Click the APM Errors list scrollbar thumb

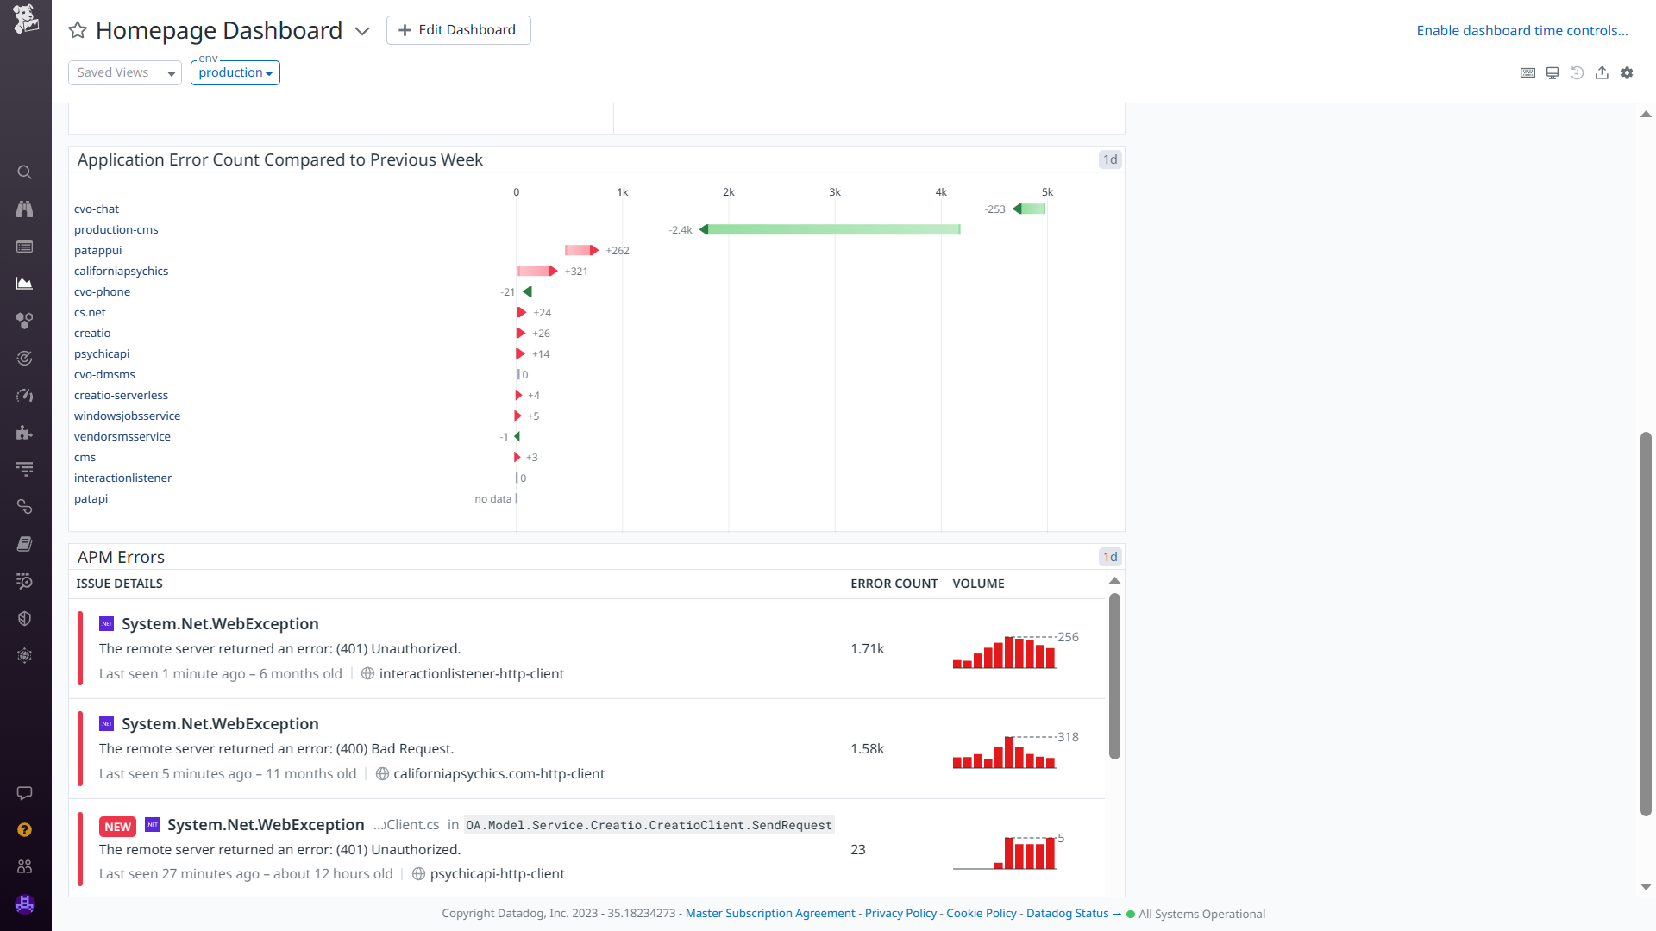(1114, 676)
